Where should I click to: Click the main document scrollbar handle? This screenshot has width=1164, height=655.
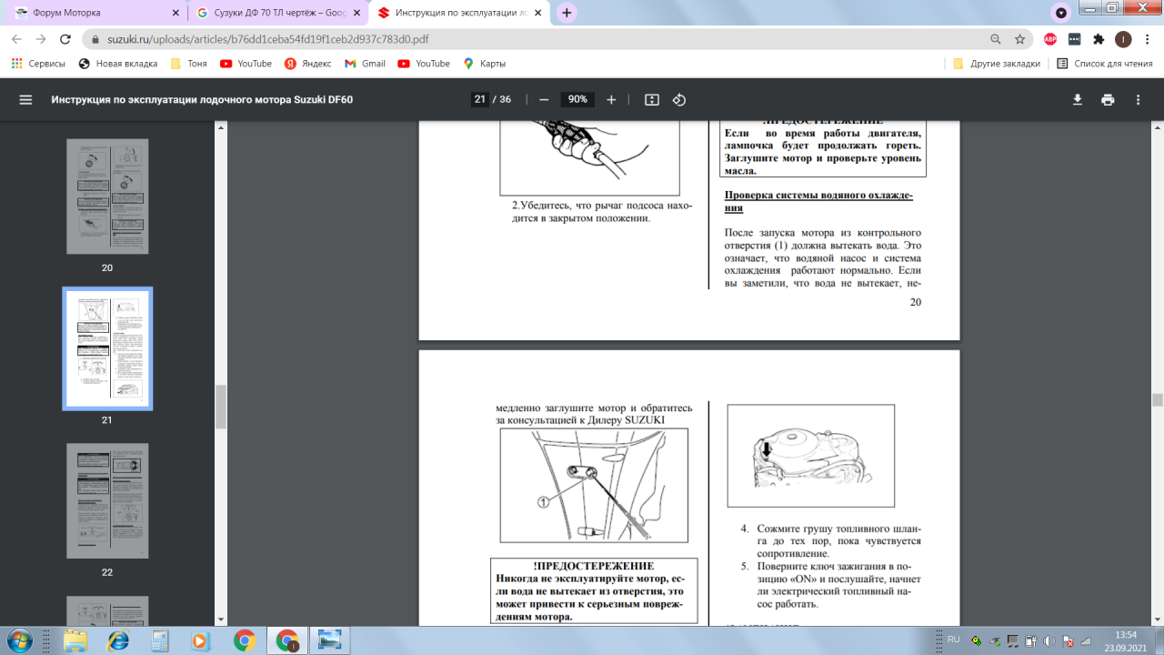pyautogui.click(x=1157, y=399)
